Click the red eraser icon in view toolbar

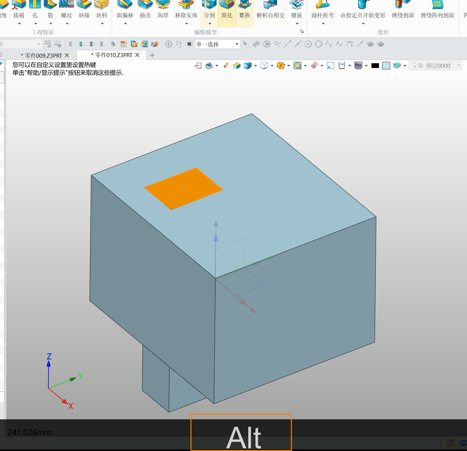[226, 65]
